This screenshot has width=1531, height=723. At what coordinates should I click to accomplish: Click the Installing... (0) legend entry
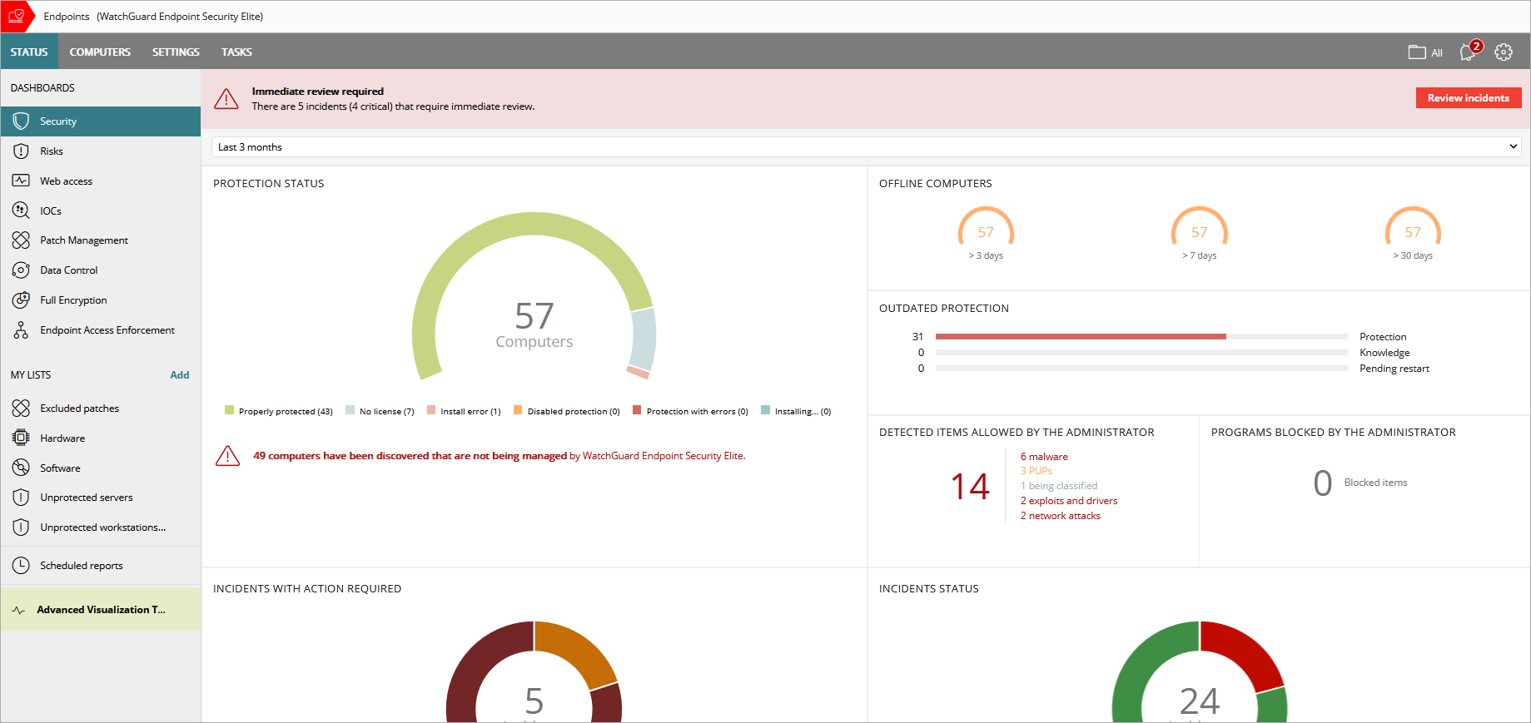tap(796, 411)
